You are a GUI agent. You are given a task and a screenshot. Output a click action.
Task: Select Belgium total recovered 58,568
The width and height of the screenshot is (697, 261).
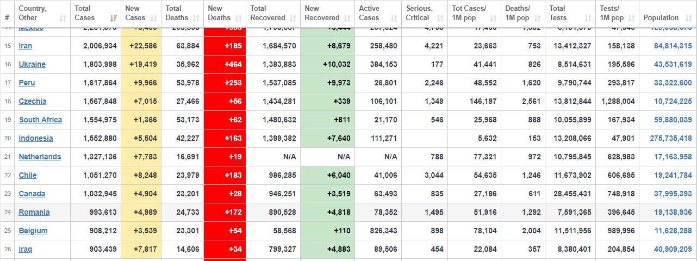(273, 231)
